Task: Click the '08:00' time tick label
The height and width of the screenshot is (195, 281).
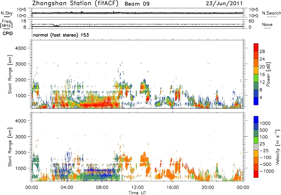Action: [x=102, y=188]
